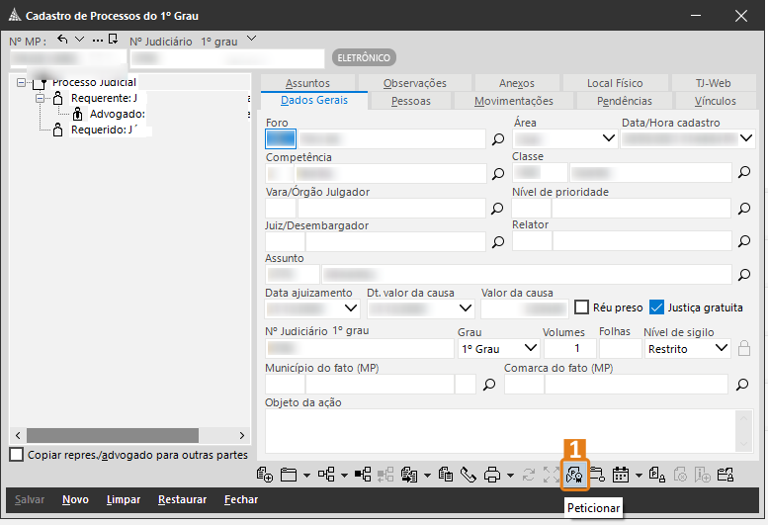Viewport: 768px width, 525px height.
Task: Click the magnifier search icon beside Foro
Action: pos(499,139)
